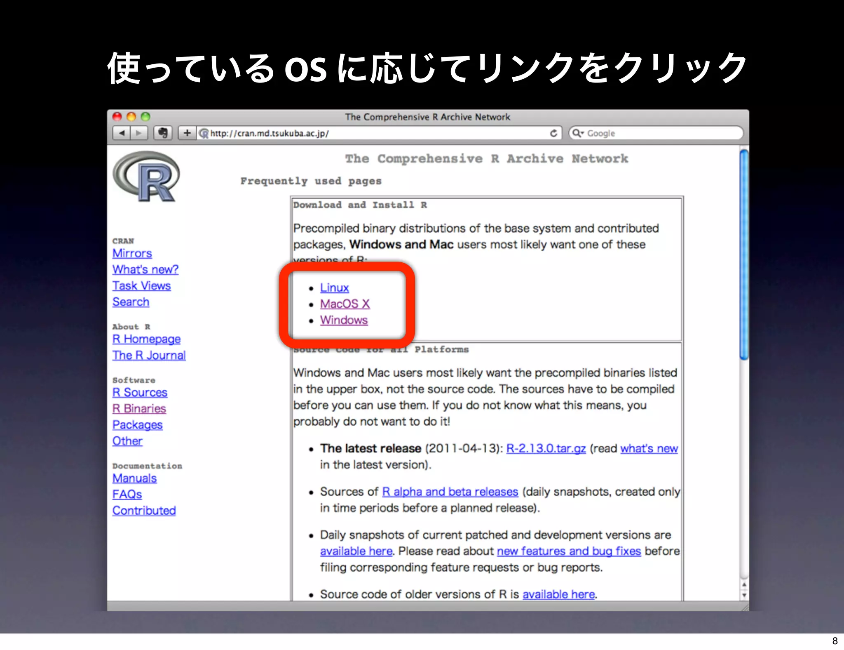This screenshot has height=650, width=844.
Task: Click the 'Download and Install R' heading
Action: [x=360, y=205]
